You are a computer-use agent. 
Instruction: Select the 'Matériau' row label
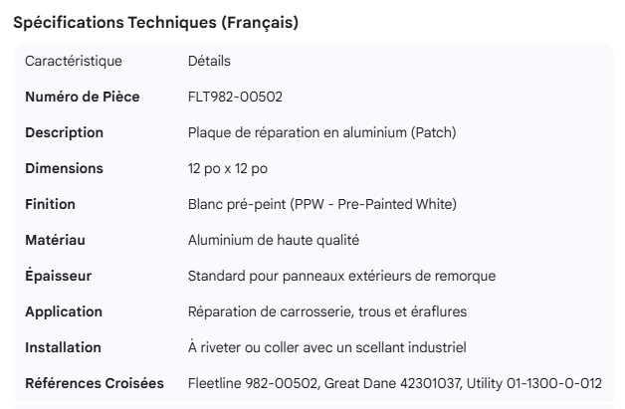click(54, 240)
